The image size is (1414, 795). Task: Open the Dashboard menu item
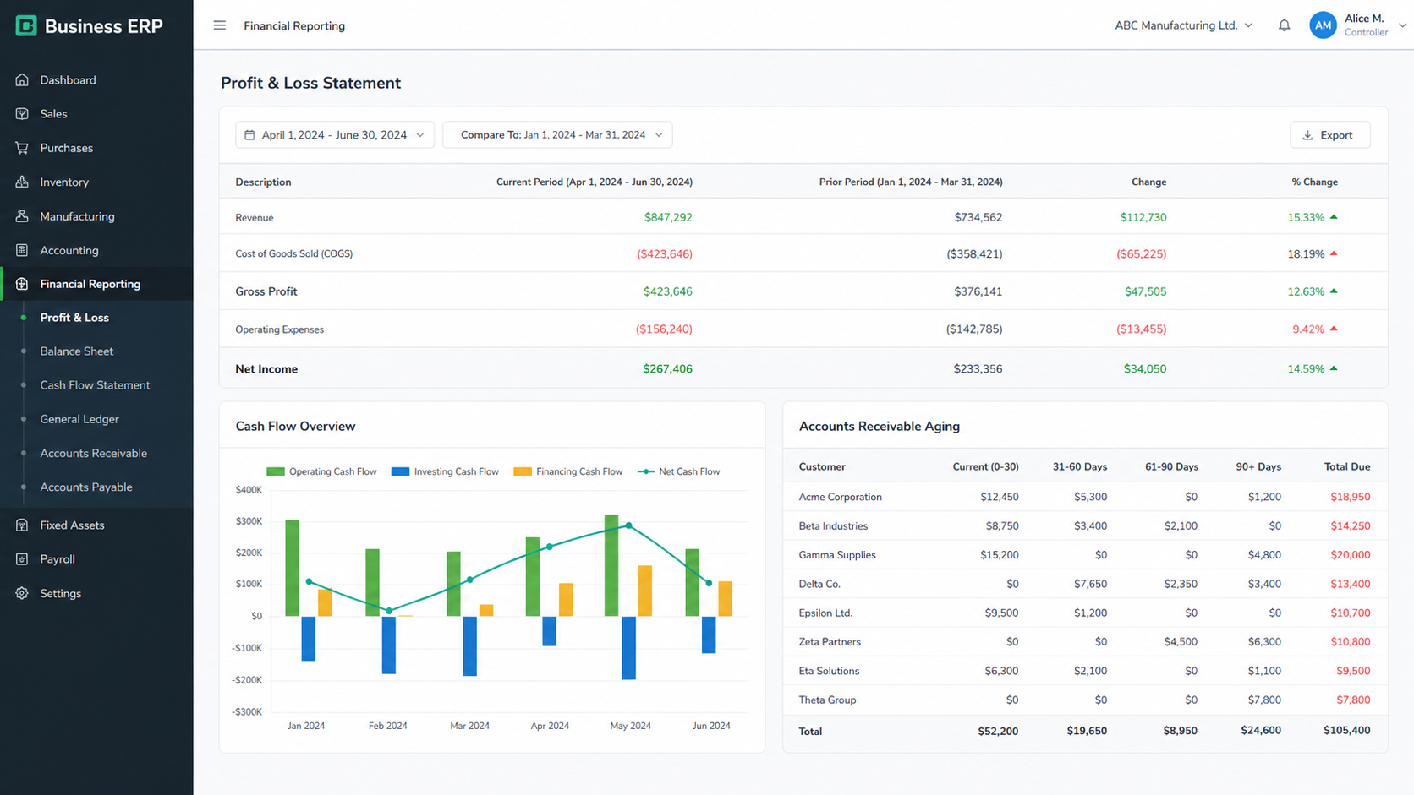tap(96, 80)
